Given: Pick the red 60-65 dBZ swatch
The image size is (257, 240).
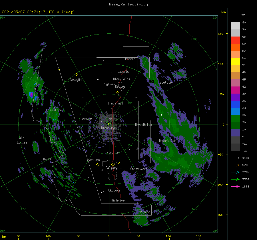Looking at the screenshot, I should pos(235,40).
